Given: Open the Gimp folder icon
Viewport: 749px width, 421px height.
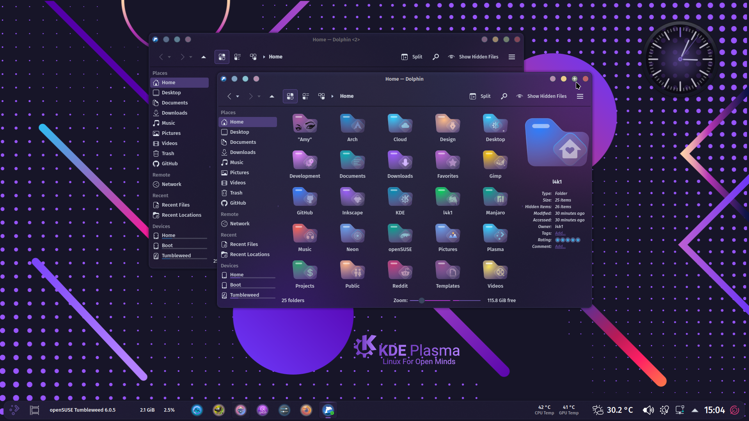Looking at the screenshot, I should coord(495,161).
